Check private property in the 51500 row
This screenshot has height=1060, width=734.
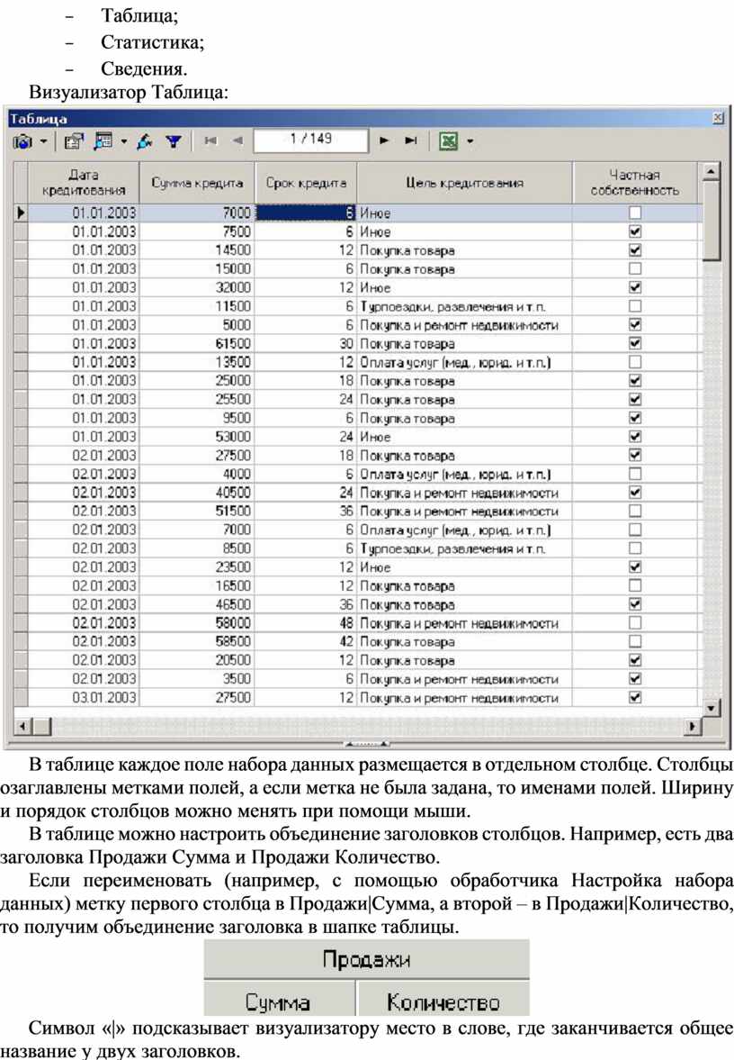point(635,511)
